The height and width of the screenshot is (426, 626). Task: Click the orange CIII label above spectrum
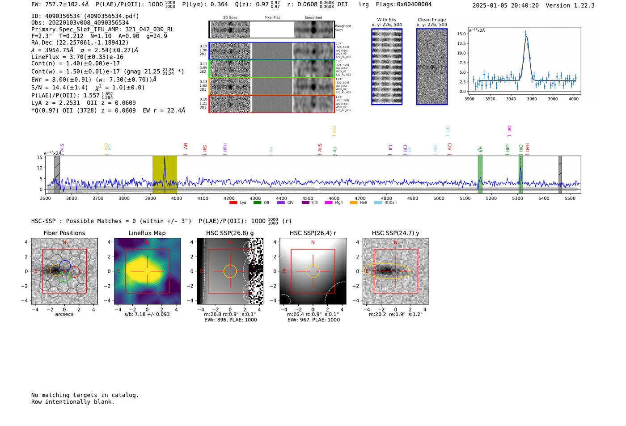coord(334,132)
